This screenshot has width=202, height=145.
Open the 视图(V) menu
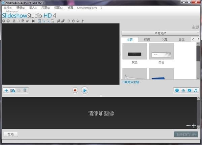point(59,8)
